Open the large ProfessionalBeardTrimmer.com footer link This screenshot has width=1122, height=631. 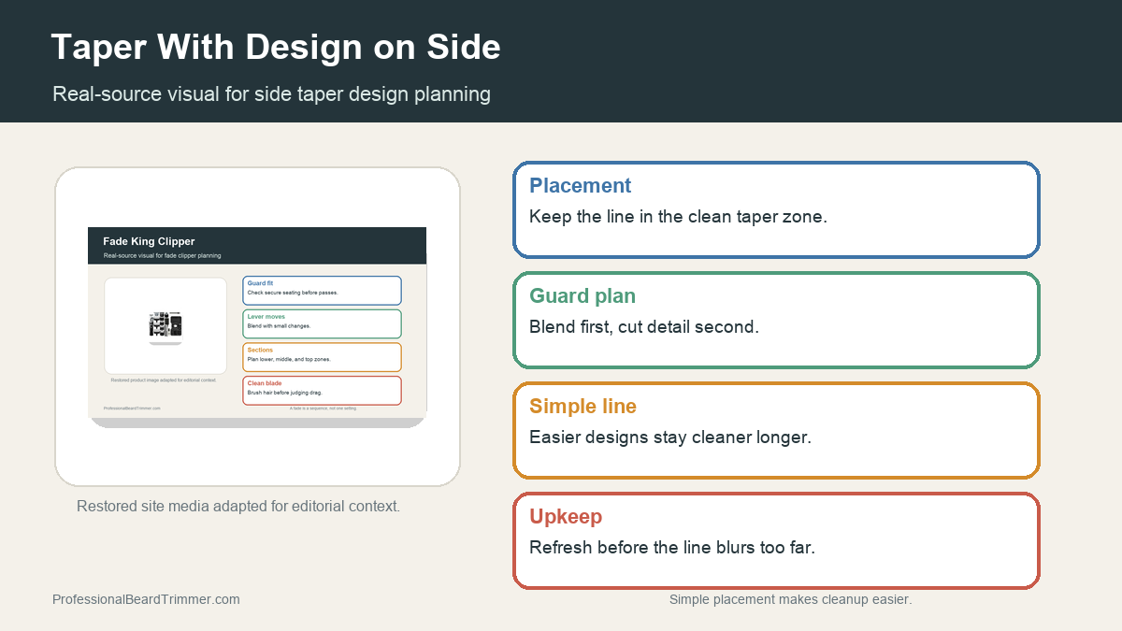146,599
